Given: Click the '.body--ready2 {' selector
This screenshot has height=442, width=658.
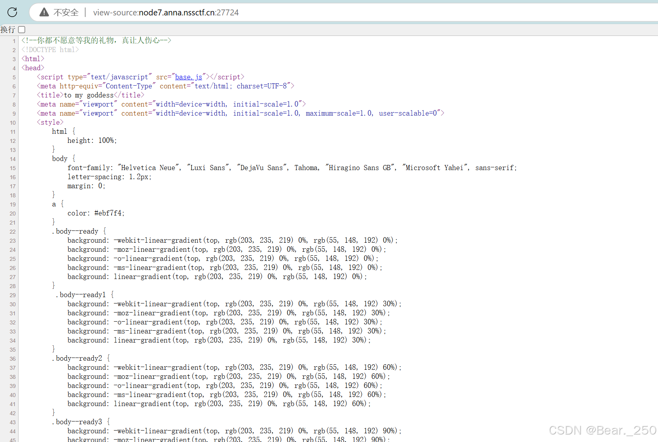Looking at the screenshot, I should pyautogui.click(x=81, y=358).
